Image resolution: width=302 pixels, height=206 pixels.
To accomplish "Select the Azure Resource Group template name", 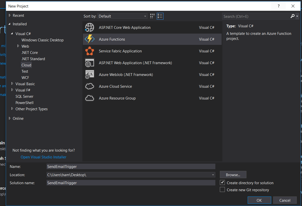I will tap(117, 98).
